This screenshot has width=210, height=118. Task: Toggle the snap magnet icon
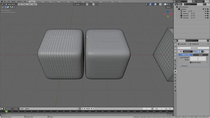87,4
